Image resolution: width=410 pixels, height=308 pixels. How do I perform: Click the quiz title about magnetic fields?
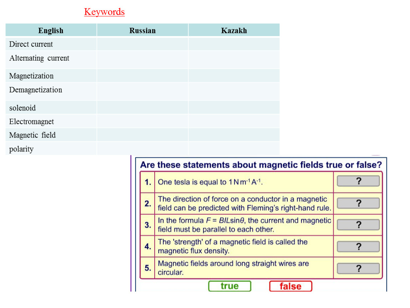[261, 165]
